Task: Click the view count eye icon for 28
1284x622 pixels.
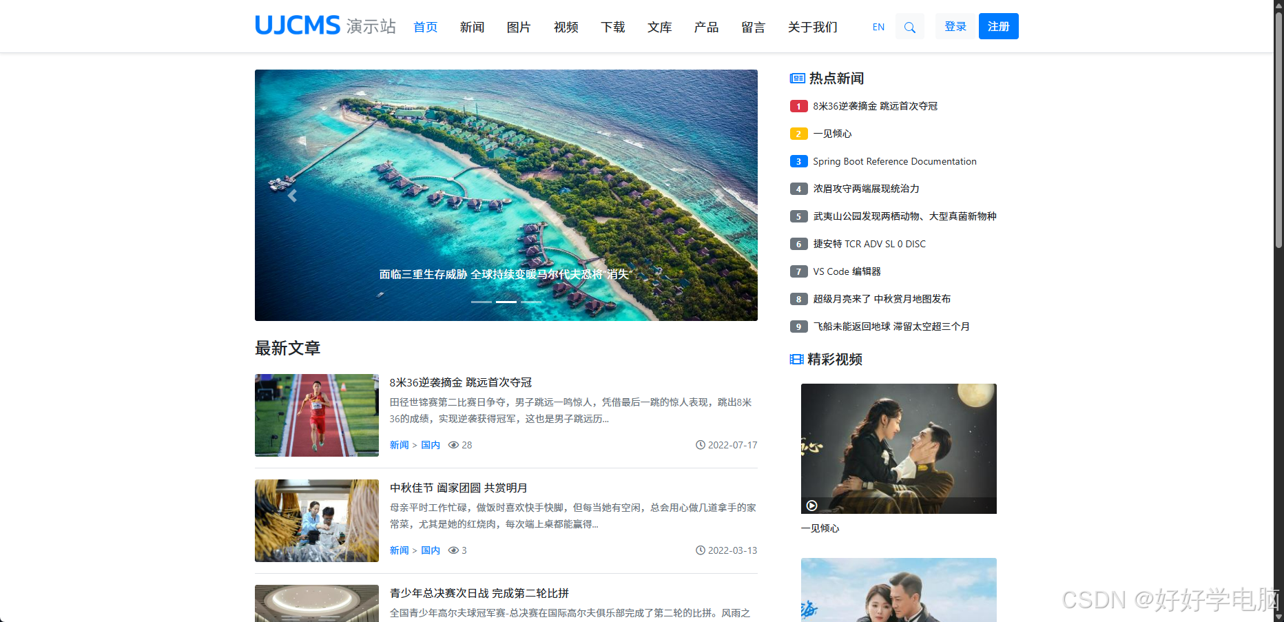Action: point(453,445)
